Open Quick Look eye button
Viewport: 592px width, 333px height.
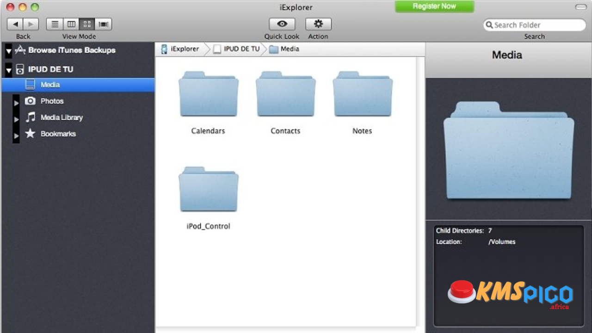(x=282, y=24)
